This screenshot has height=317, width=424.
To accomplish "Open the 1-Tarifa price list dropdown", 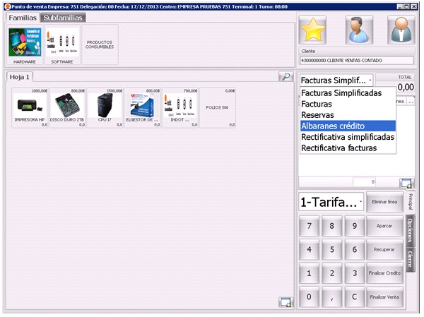I will click(x=331, y=202).
